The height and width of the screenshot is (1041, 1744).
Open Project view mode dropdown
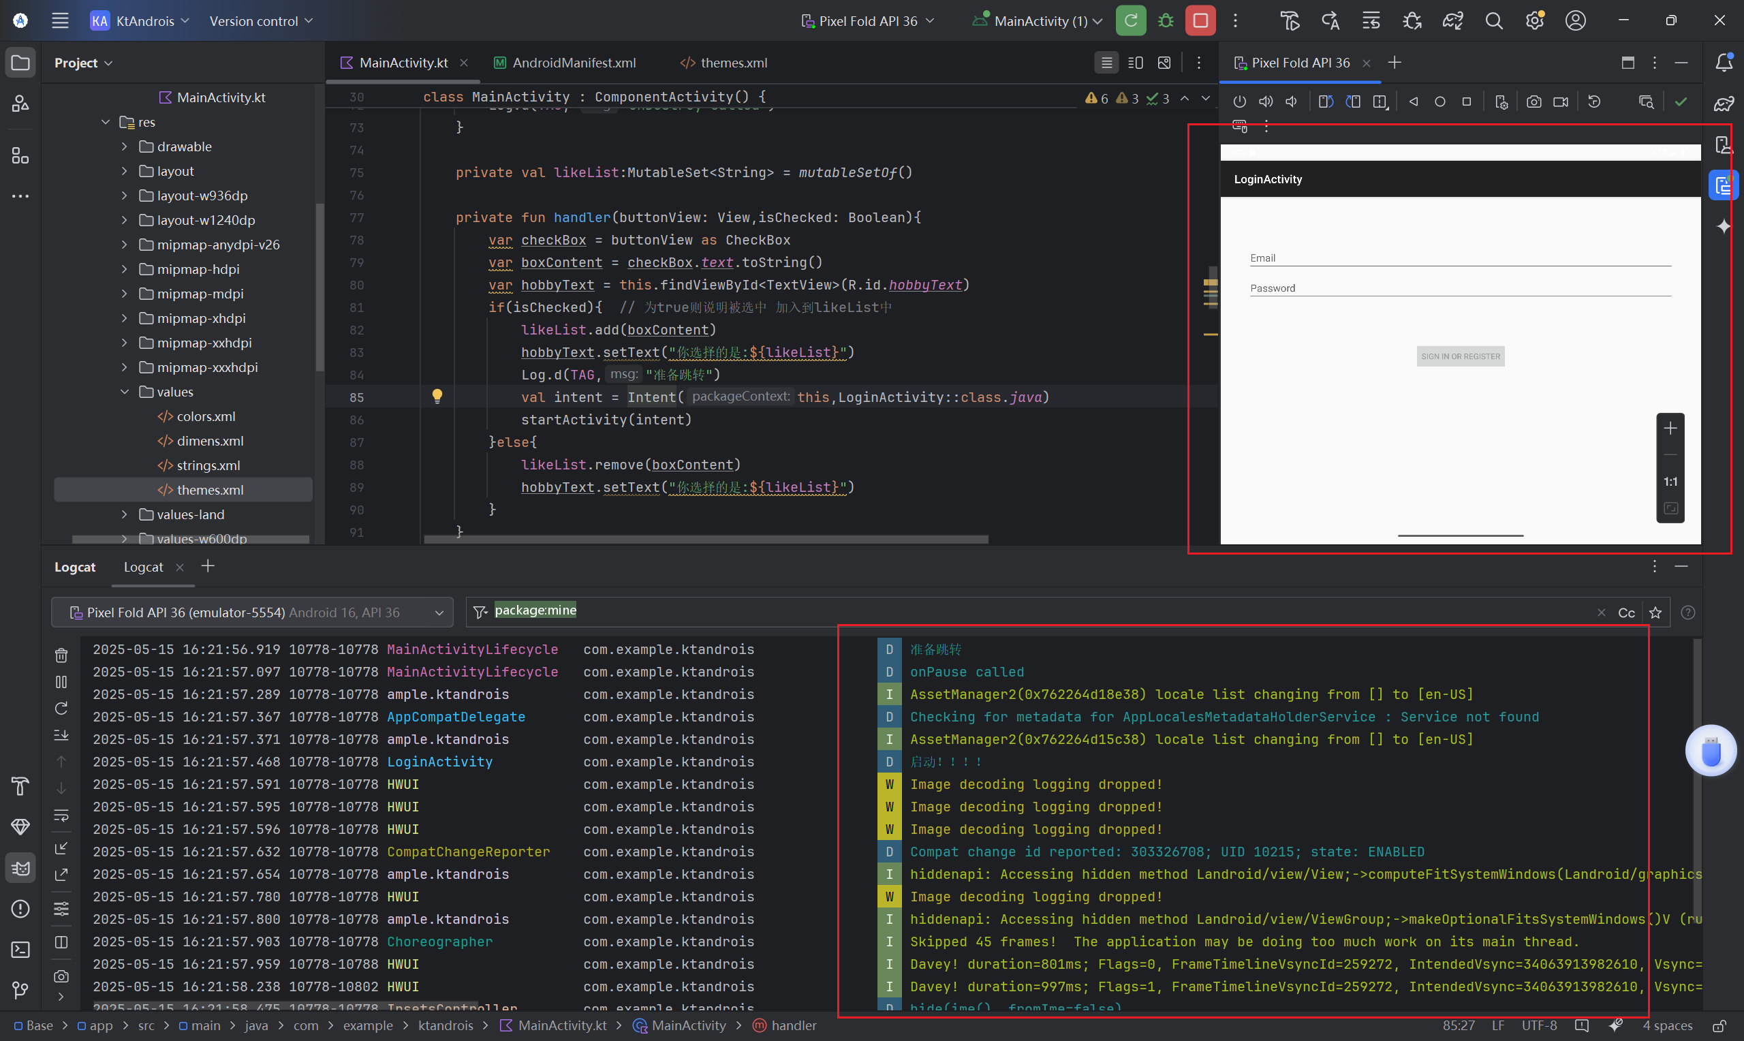(83, 63)
